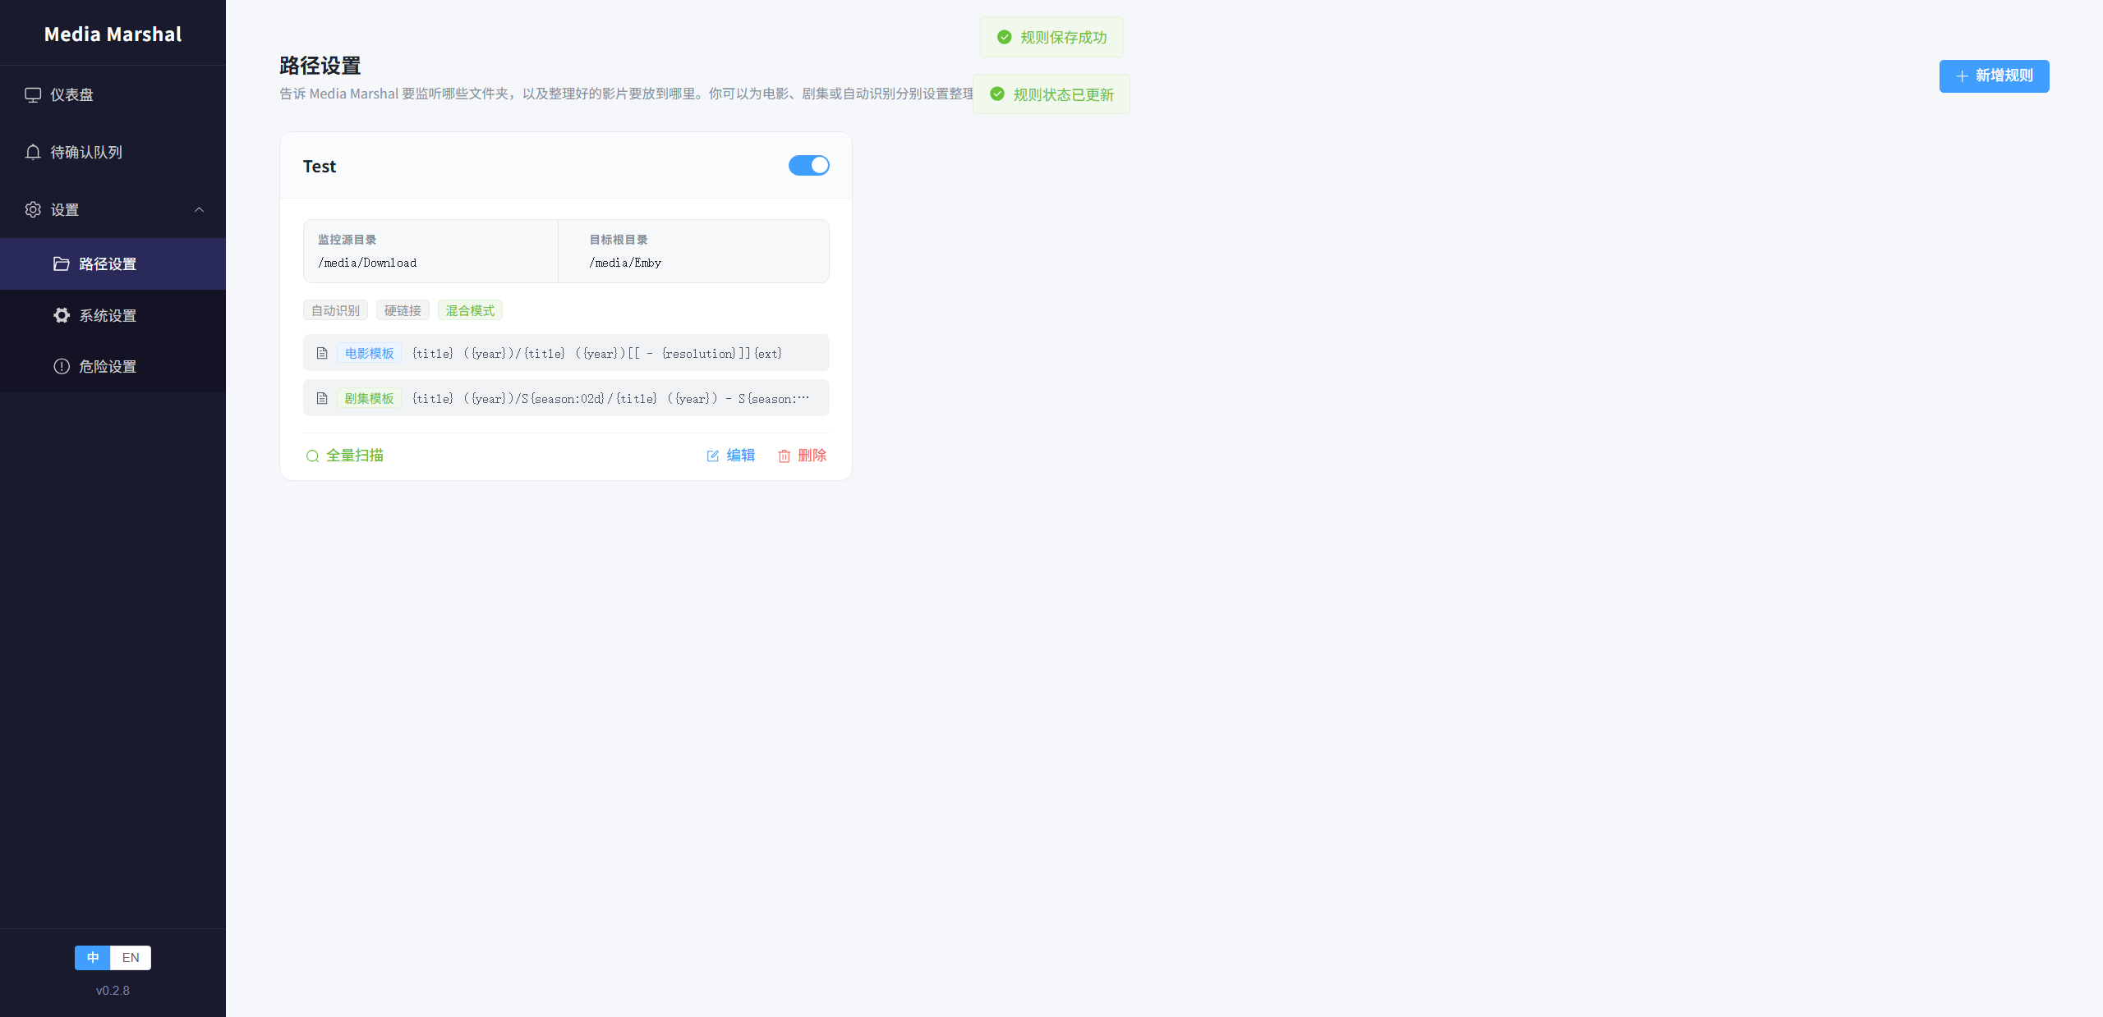Open 待确认队列 menu item
Screen dimensions: 2103x1017
pyautogui.click(x=113, y=152)
